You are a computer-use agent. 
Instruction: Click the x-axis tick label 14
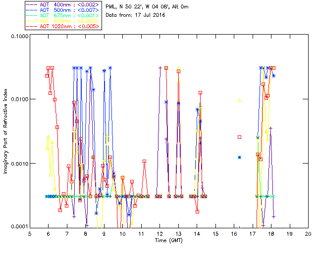pos(197,234)
